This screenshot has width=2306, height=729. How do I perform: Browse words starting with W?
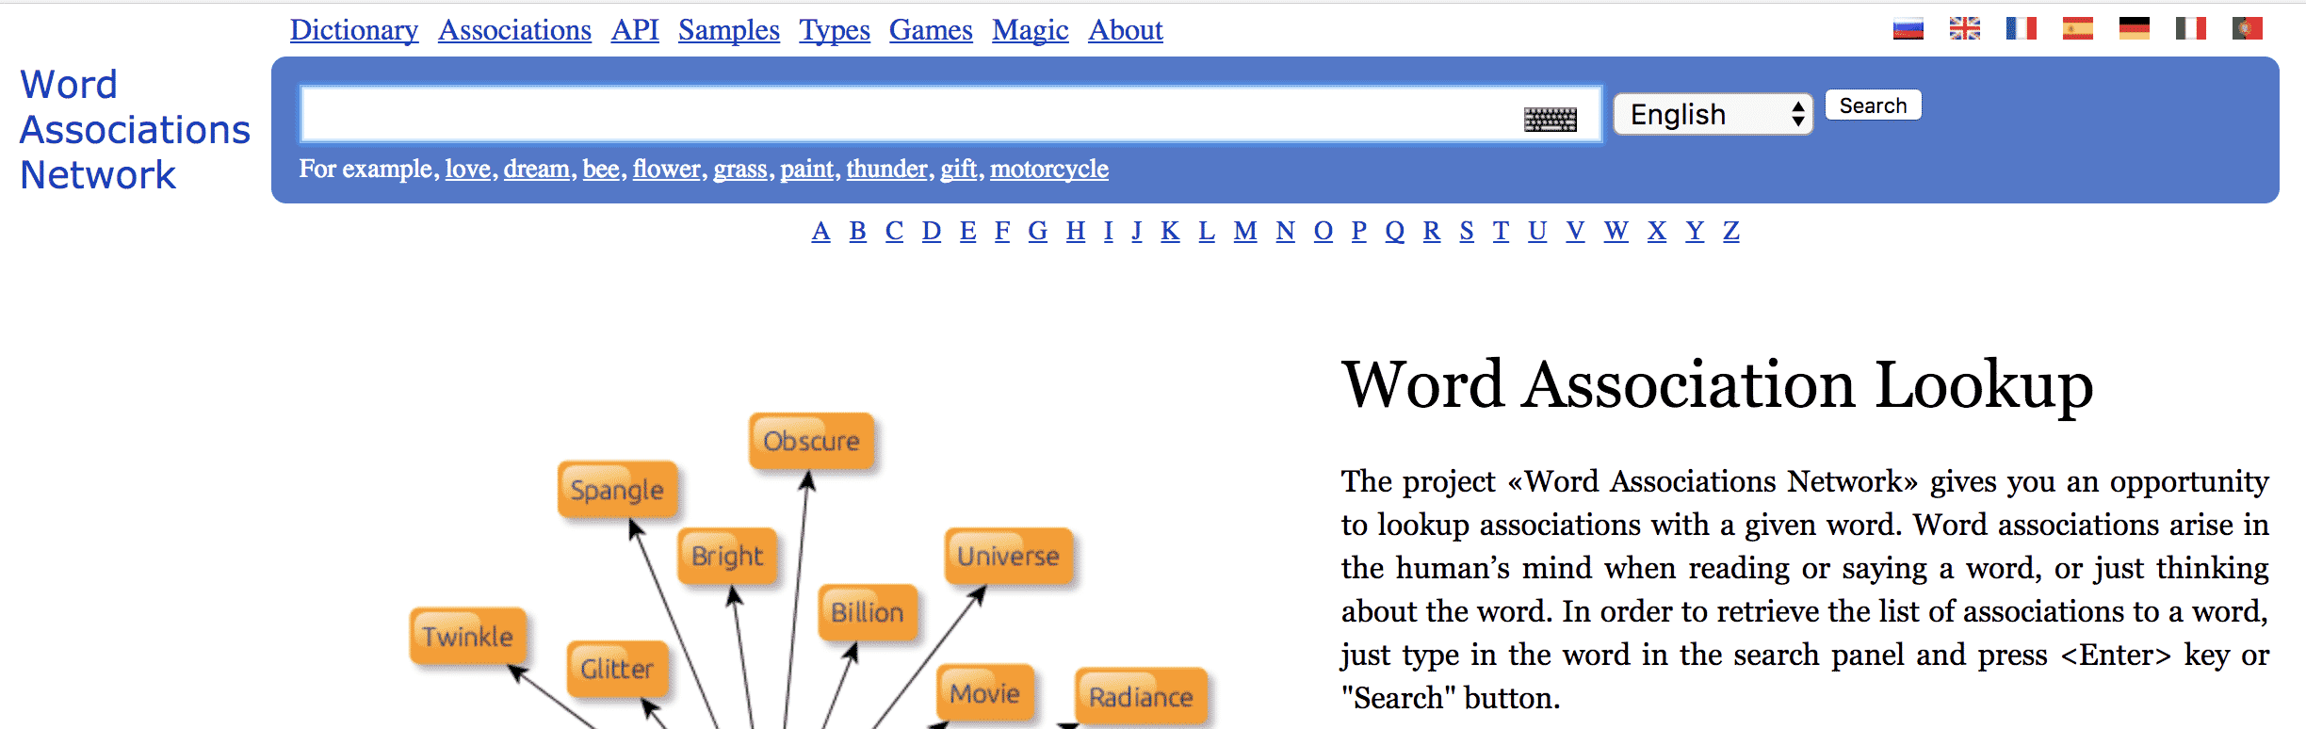click(1616, 231)
